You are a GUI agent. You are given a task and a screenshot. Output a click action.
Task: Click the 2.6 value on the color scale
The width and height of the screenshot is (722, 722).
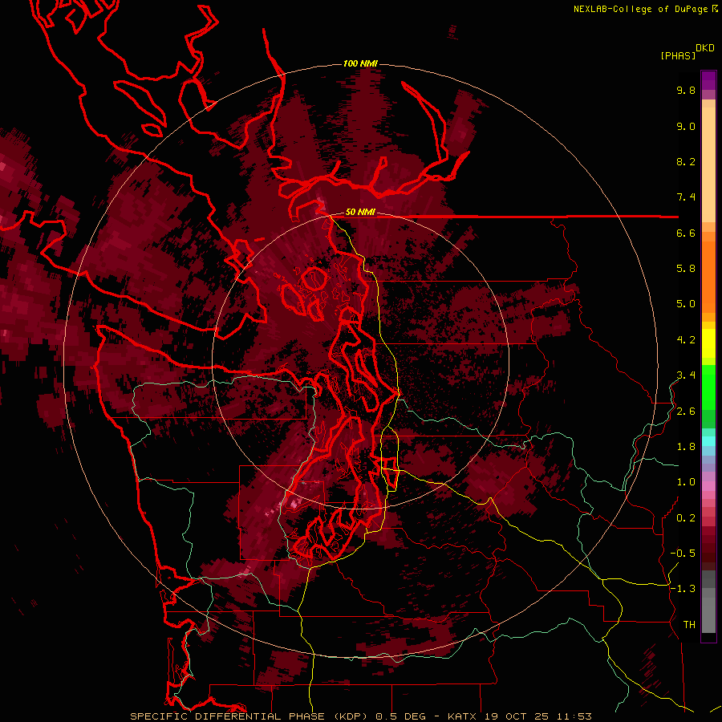pos(686,412)
